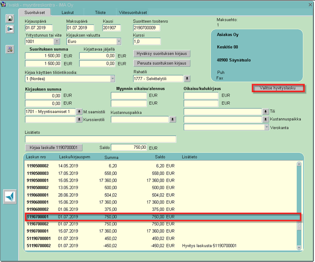Click the Suoritteen tositenro field

[146, 28]
